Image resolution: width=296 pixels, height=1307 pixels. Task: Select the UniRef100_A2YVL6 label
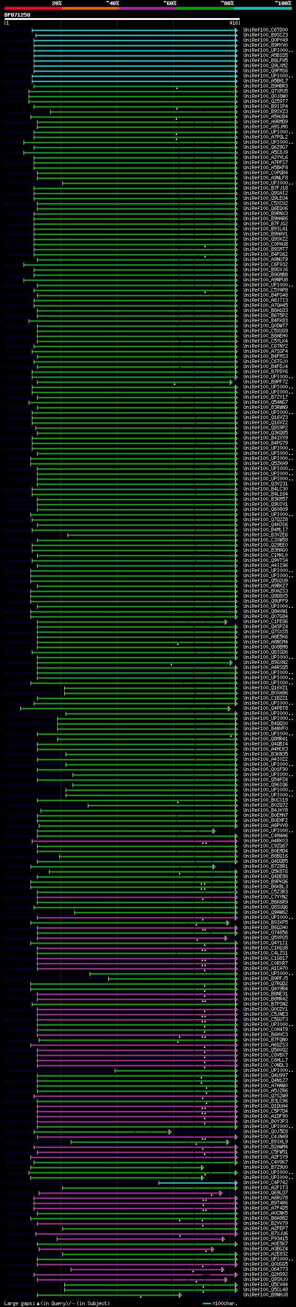pos(265,157)
